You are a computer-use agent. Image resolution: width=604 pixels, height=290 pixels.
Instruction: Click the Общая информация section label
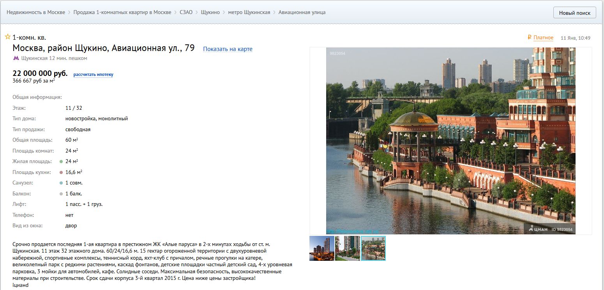click(x=37, y=97)
